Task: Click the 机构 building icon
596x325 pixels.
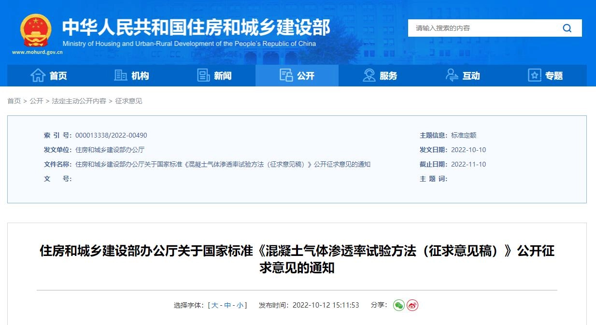Action: (x=120, y=75)
